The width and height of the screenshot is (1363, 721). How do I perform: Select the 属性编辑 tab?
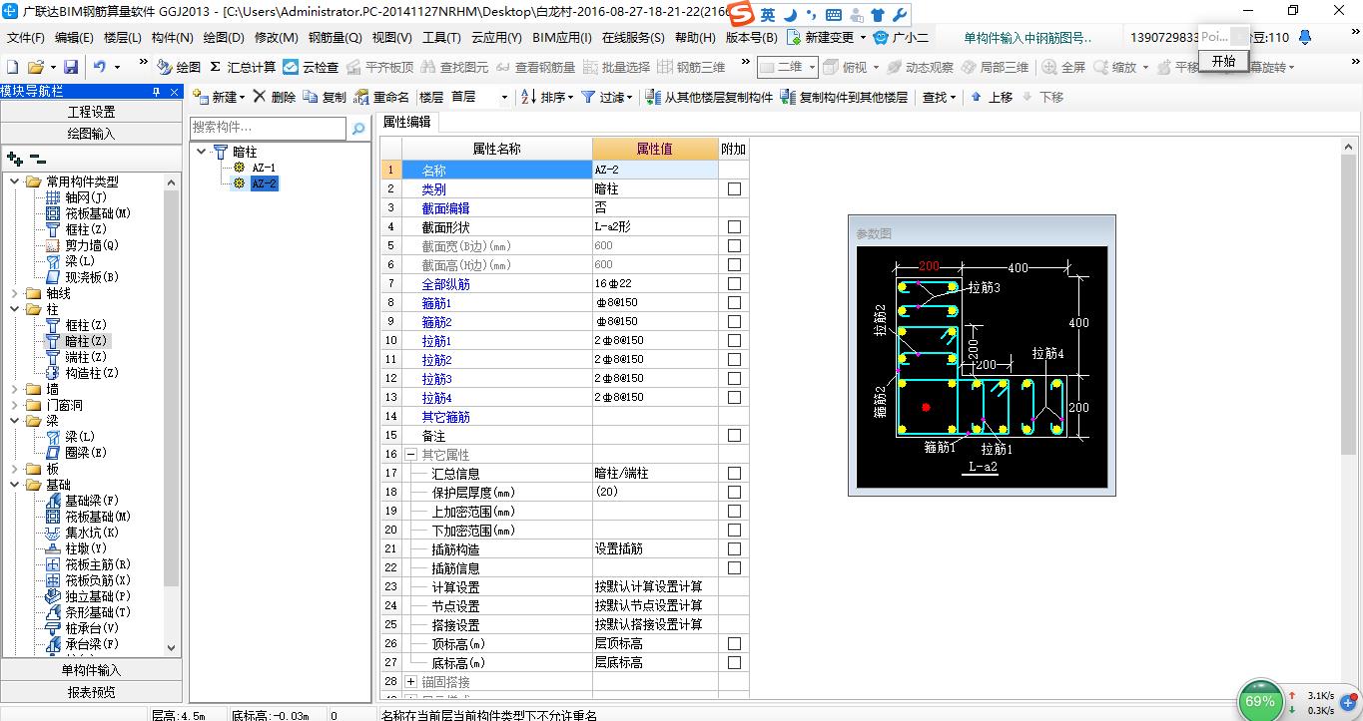coord(407,122)
